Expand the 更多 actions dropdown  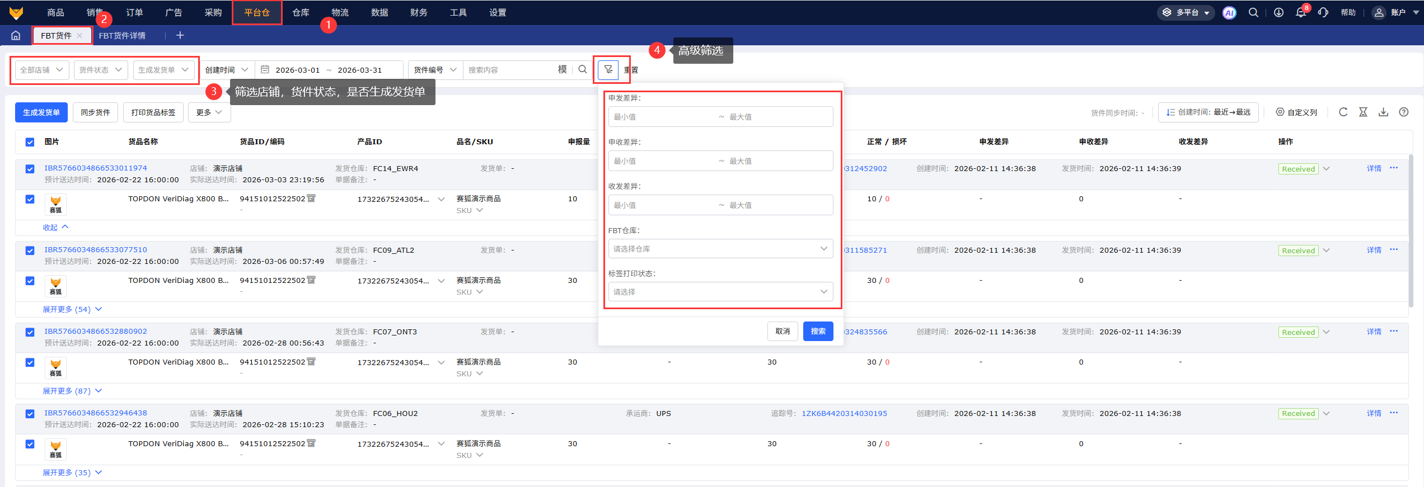209,112
